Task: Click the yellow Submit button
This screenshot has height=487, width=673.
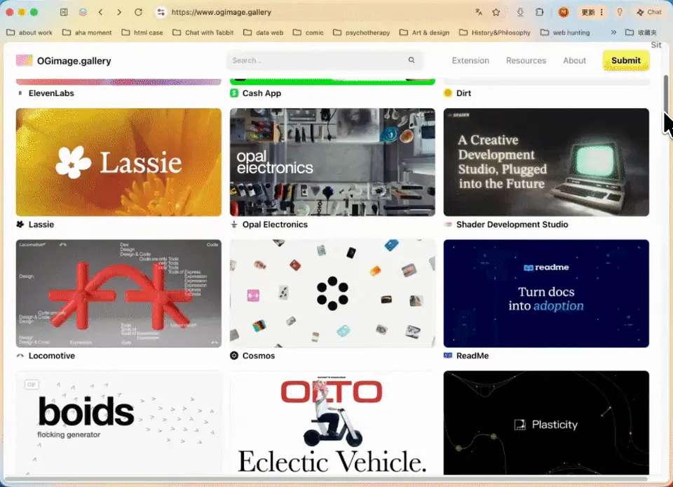Action: click(x=626, y=60)
